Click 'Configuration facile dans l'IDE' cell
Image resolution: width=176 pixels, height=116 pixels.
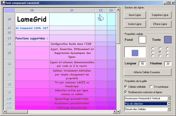(72, 44)
